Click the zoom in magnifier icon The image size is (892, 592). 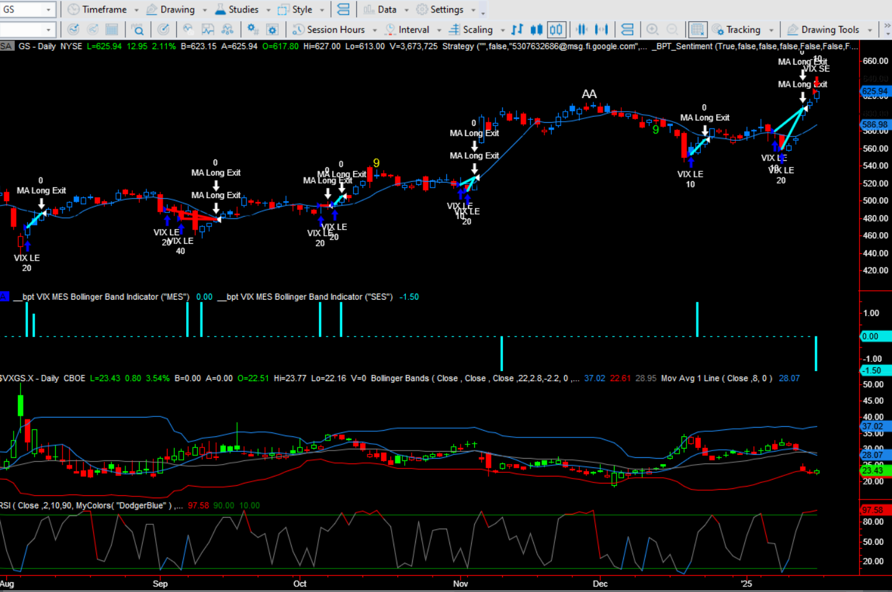(x=652, y=29)
